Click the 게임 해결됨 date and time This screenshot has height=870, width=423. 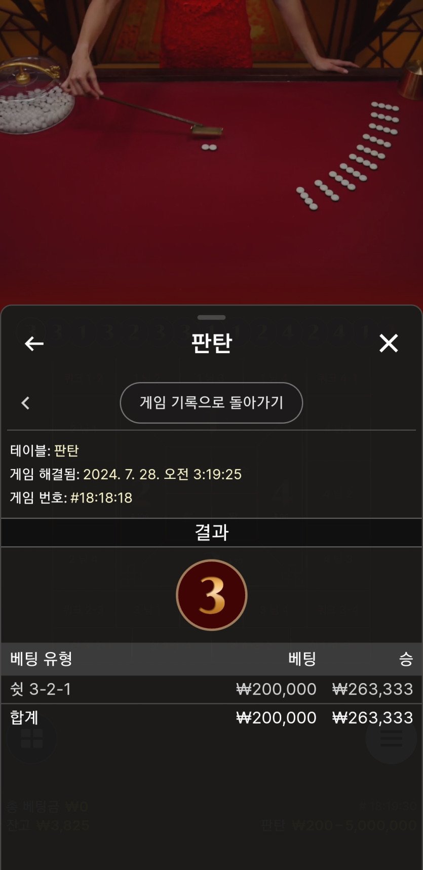[x=162, y=474]
